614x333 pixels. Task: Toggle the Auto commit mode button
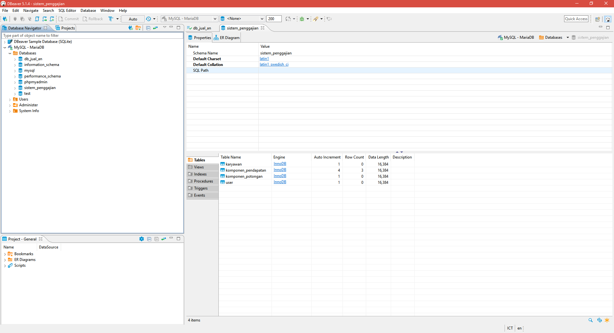(x=133, y=19)
